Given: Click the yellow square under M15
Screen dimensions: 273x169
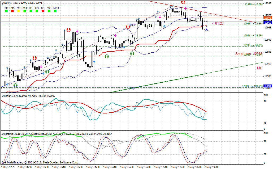Looking at the screenshot, I should [19, 11].
